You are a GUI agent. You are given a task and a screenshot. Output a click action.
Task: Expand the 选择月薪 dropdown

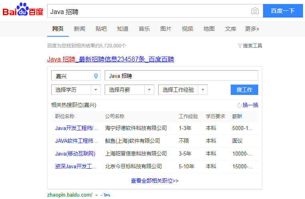pos(130,90)
